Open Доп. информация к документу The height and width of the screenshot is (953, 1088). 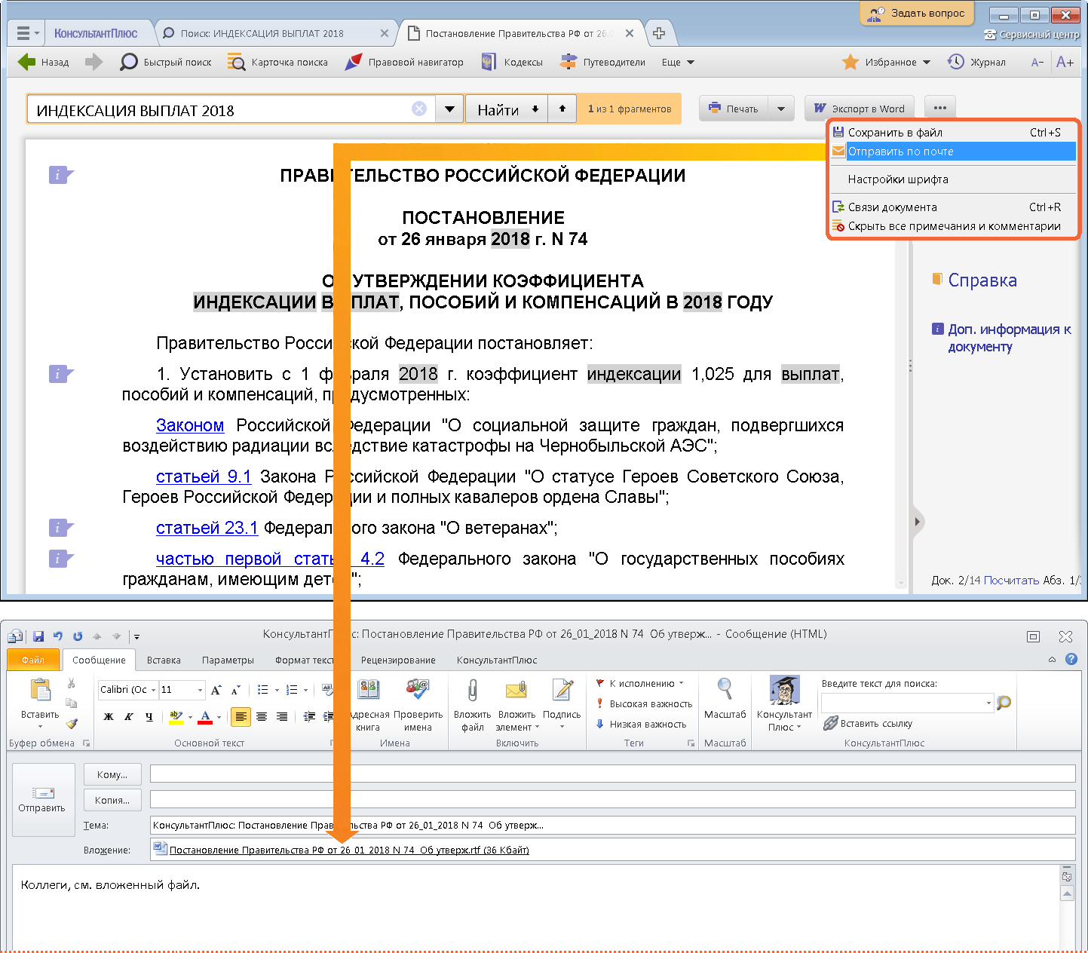pos(1010,338)
